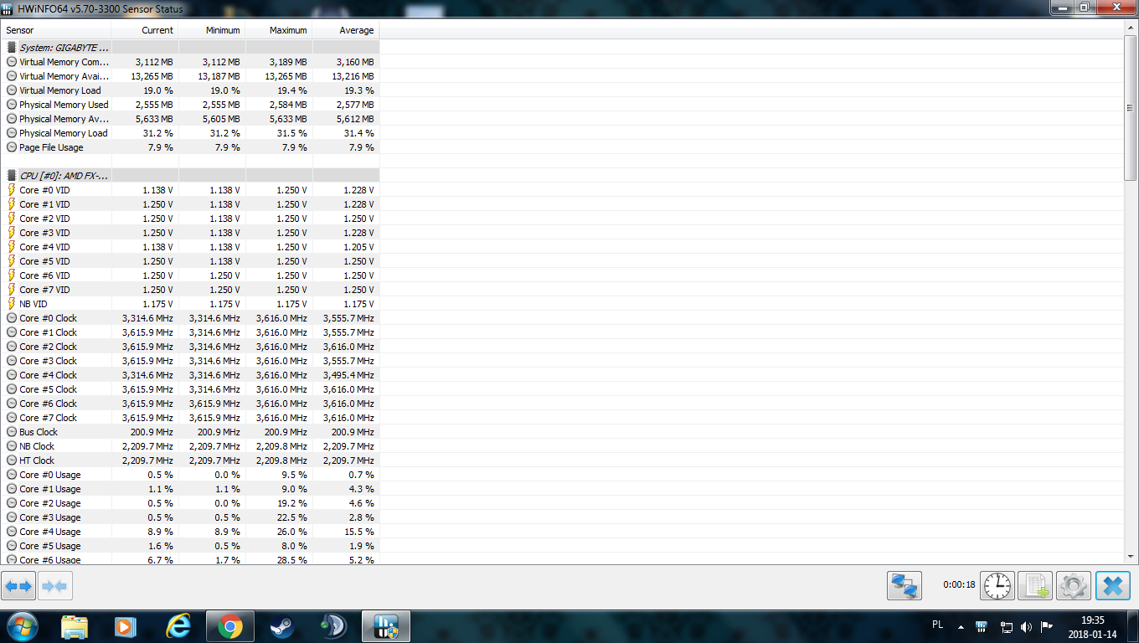Open Steam from the taskbar
This screenshot has width=1139, height=643.
pyautogui.click(x=281, y=626)
